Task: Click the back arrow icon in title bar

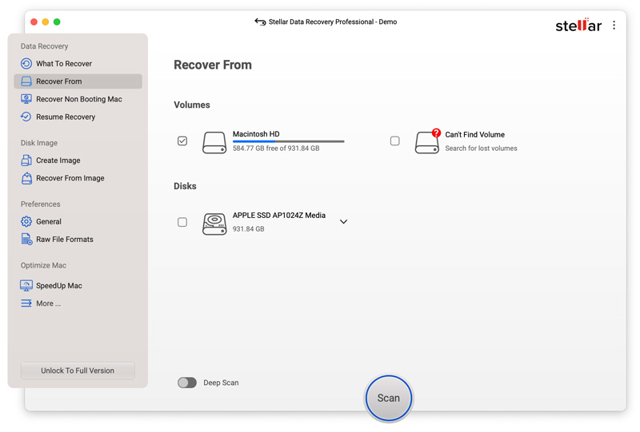Action: click(260, 22)
